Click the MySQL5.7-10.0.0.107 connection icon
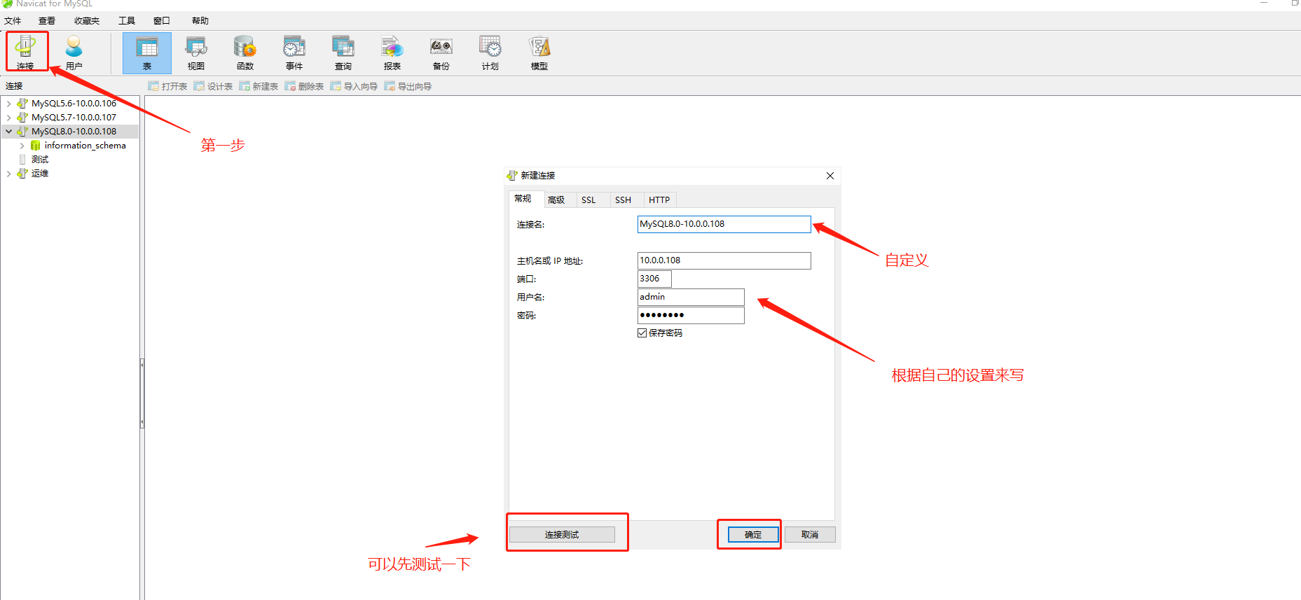1301x600 pixels. [22, 117]
